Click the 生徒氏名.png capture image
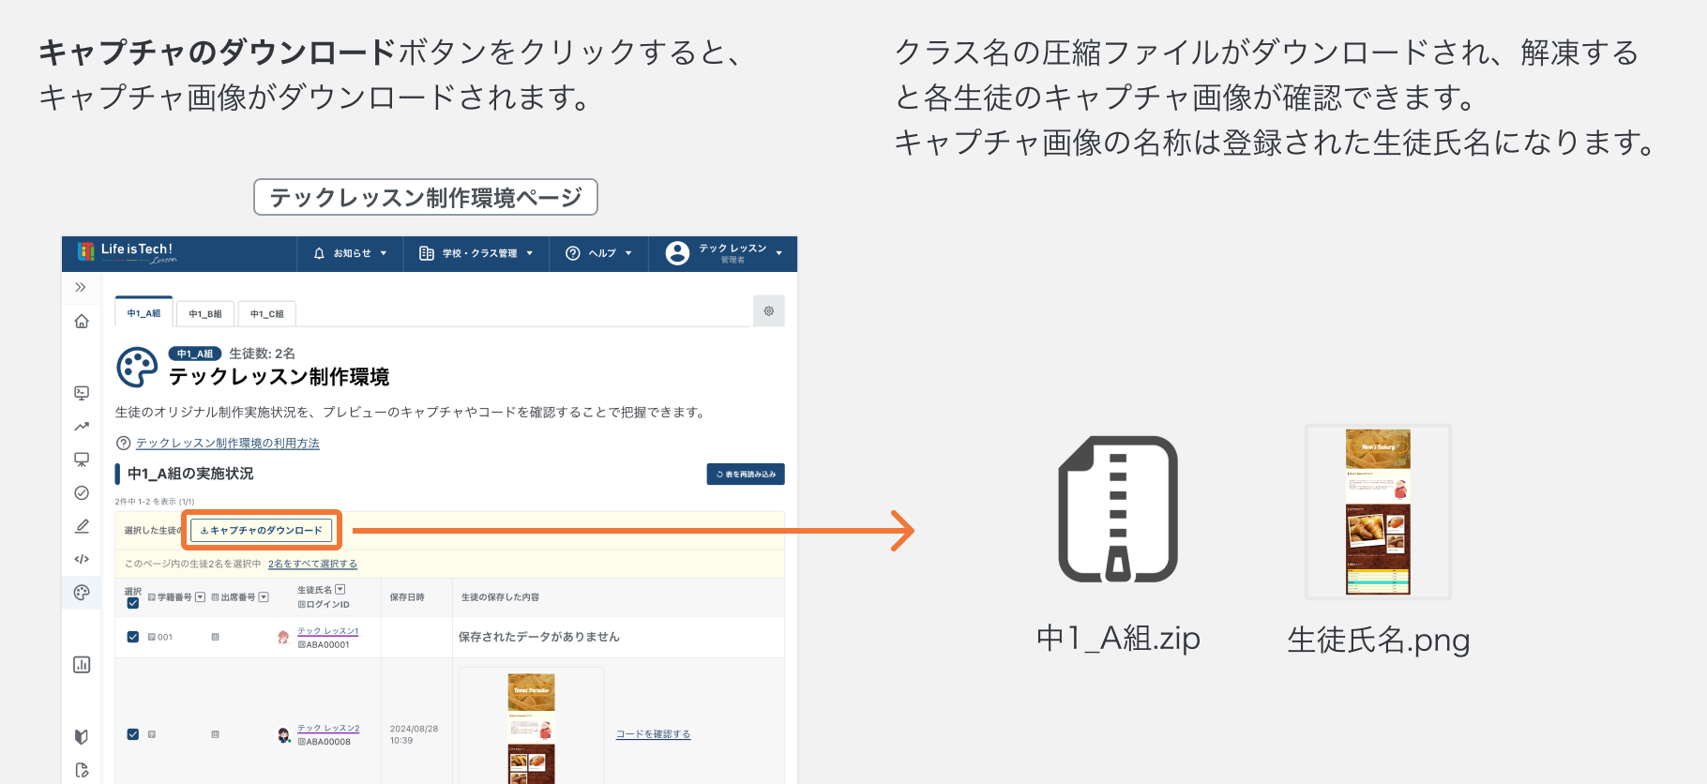This screenshot has width=1707, height=784. point(1378,512)
